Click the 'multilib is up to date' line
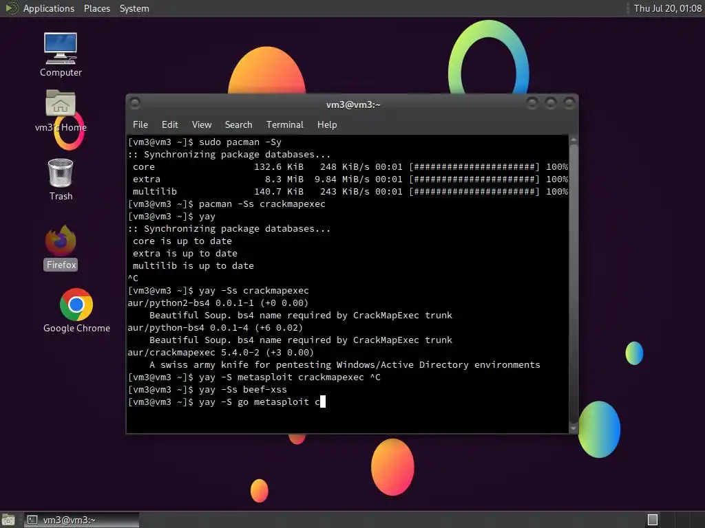The height and width of the screenshot is (528, 705). [x=193, y=266]
